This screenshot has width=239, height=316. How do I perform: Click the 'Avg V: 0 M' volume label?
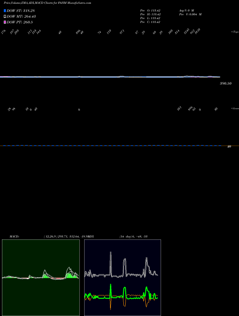point(186,11)
